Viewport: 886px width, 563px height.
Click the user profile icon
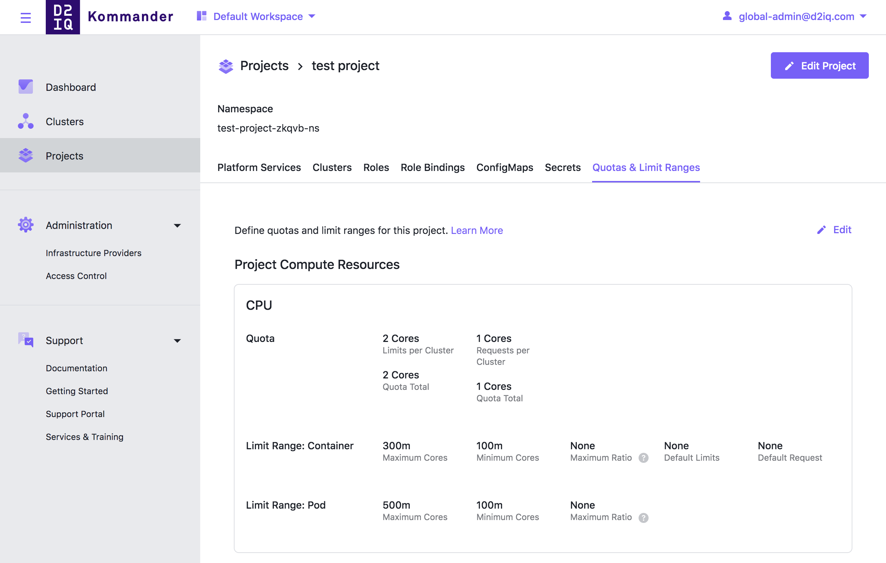pos(727,16)
